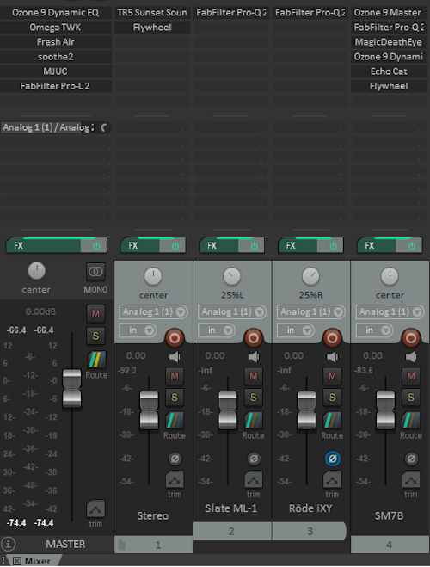Image resolution: width=430 pixels, height=567 pixels.
Task: Open the soothe2 plugin on master
Action: click(56, 57)
